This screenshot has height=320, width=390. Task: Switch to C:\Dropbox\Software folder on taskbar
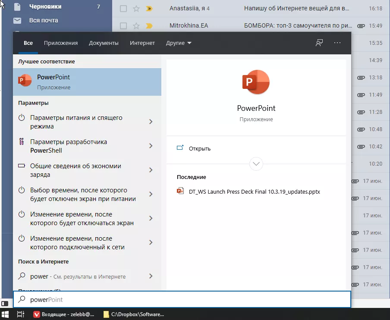[x=134, y=314]
